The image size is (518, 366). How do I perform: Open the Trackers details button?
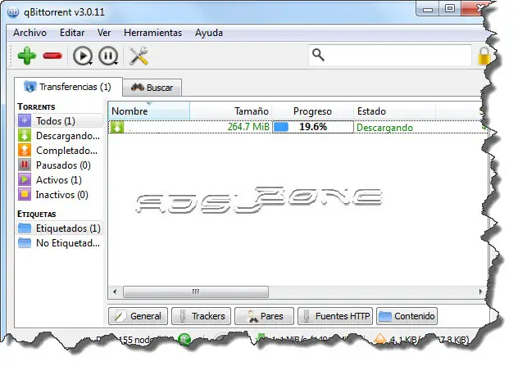(x=201, y=316)
